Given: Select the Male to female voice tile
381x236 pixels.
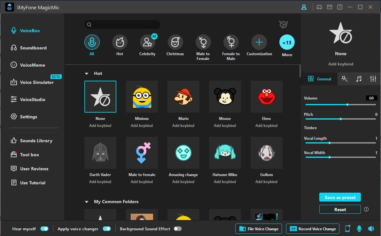Looking at the screenshot, I should [x=142, y=152].
